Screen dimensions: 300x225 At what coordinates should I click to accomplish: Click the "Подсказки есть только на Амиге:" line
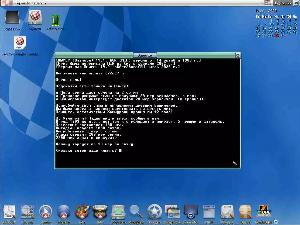pyautogui.click(x=92, y=86)
